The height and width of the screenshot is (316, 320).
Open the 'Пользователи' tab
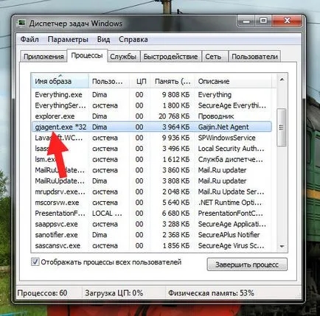(x=254, y=57)
